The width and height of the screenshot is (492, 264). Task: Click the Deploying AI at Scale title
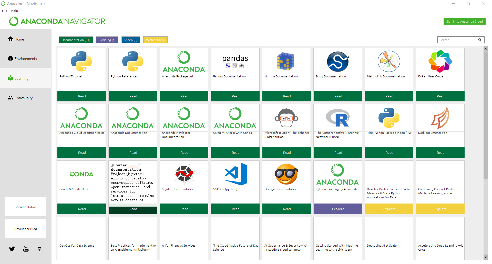tap(382, 246)
